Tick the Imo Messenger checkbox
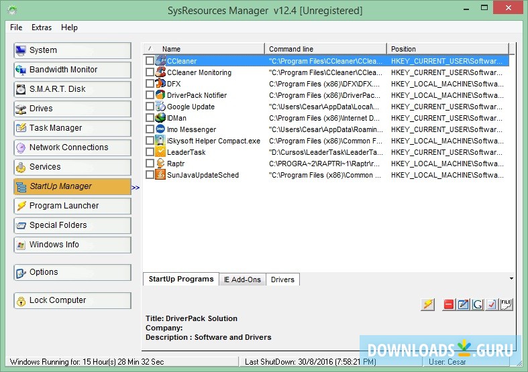528x372 pixels. click(150, 129)
